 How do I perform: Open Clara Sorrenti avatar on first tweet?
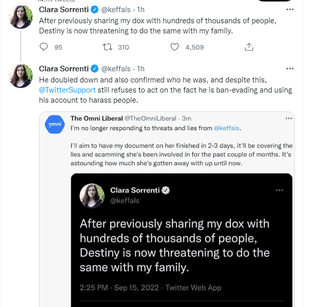coord(21,17)
